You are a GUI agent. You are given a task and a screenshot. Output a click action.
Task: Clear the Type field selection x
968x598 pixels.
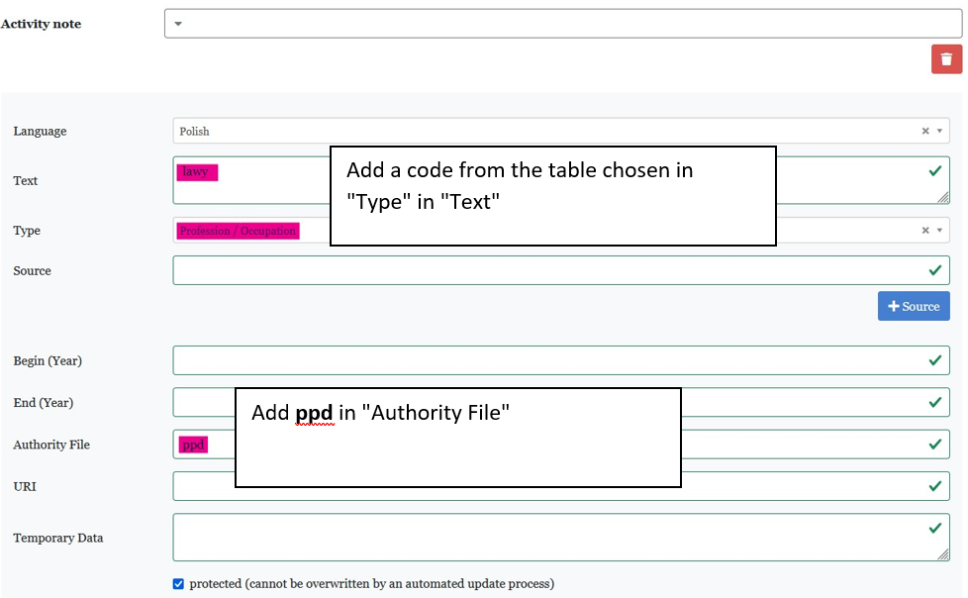coord(925,230)
